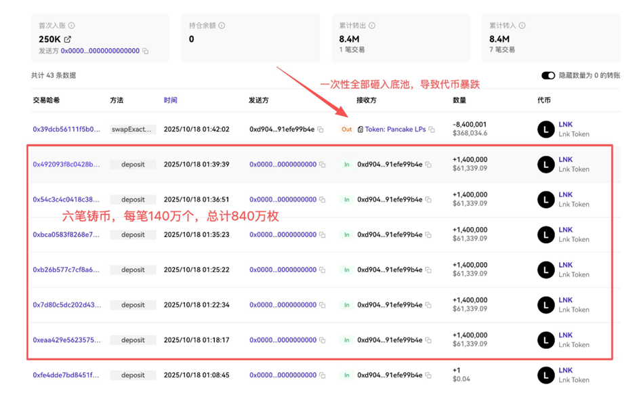Copy sender address in swapExact row

coord(321,129)
